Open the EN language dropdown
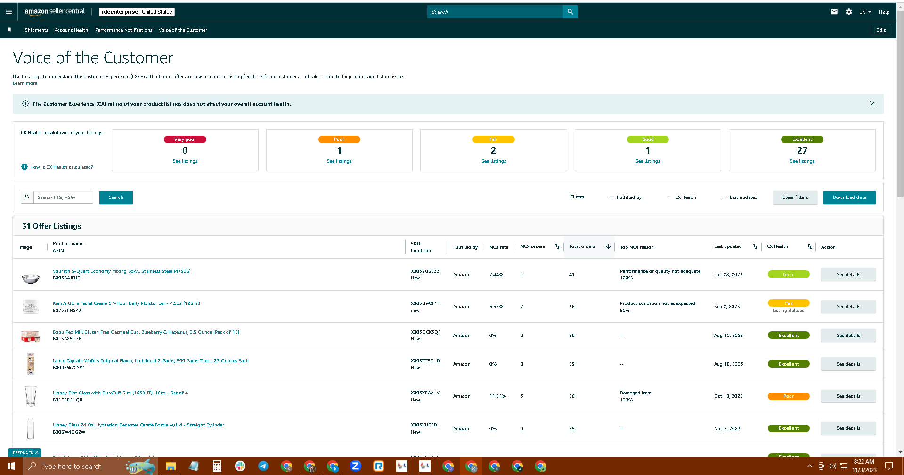 point(865,12)
